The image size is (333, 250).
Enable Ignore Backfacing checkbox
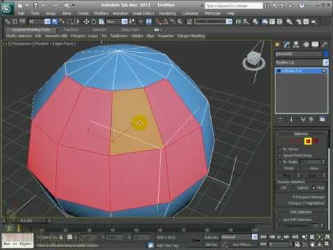(280, 155)
